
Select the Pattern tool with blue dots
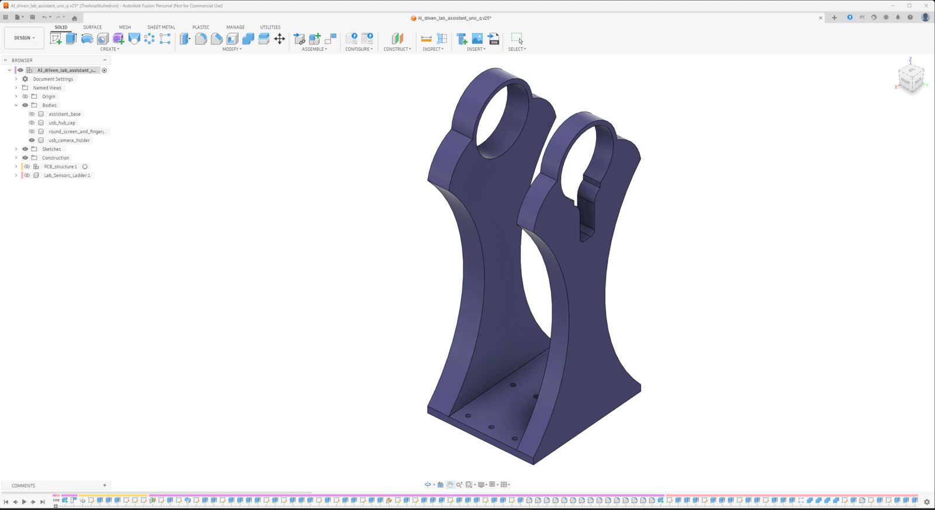click(150, 39)
